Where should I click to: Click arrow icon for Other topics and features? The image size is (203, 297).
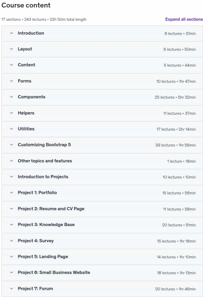click(x=12, y=161)
